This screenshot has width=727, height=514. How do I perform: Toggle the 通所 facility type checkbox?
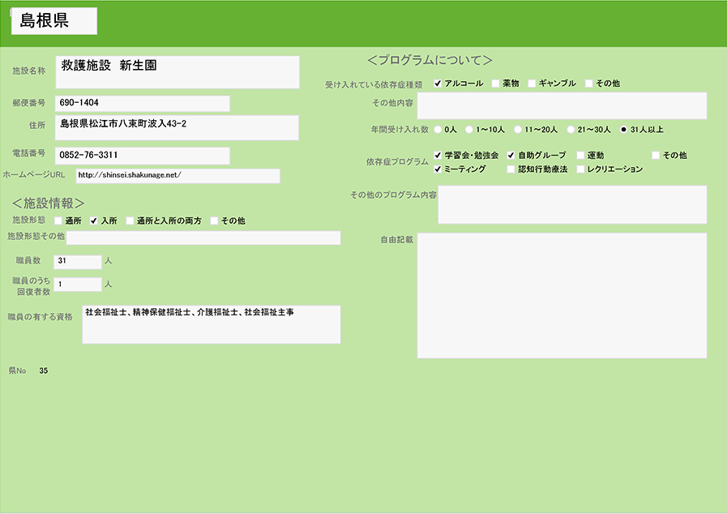(x=58, y=221)
